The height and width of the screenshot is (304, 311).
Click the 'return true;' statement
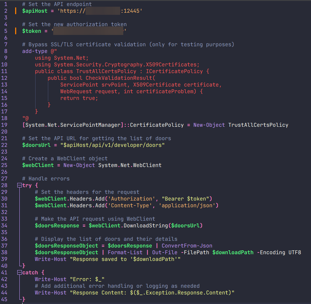pos(79,98)
